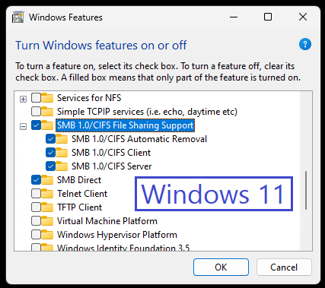Uncheck the SMB Direct checkbox
The image size is (325, 288).
coord(36,180)
